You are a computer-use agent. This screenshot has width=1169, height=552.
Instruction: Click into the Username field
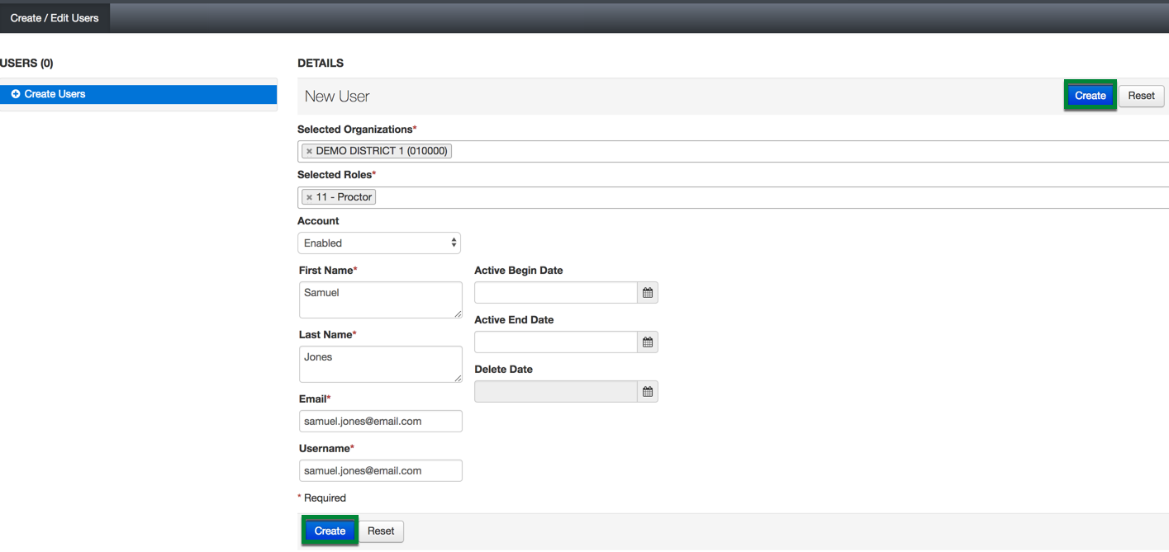[380, 471]
